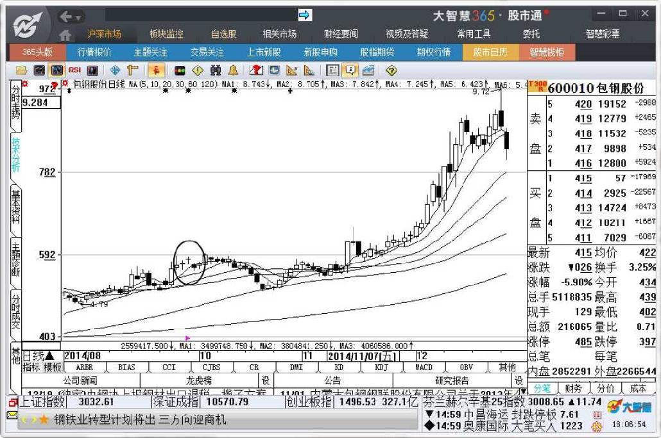
Task: Click the red flag chart icon
Action: 256,70
